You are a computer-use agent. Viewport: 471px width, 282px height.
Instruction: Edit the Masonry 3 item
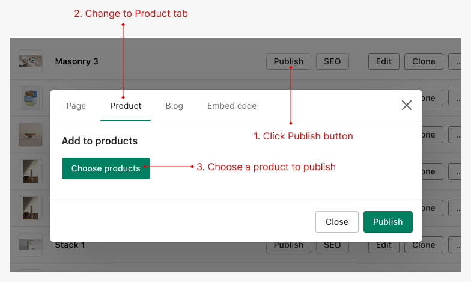[x=383, y=61]
